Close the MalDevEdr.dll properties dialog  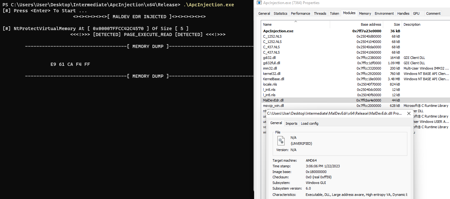[x=409, y=113]
